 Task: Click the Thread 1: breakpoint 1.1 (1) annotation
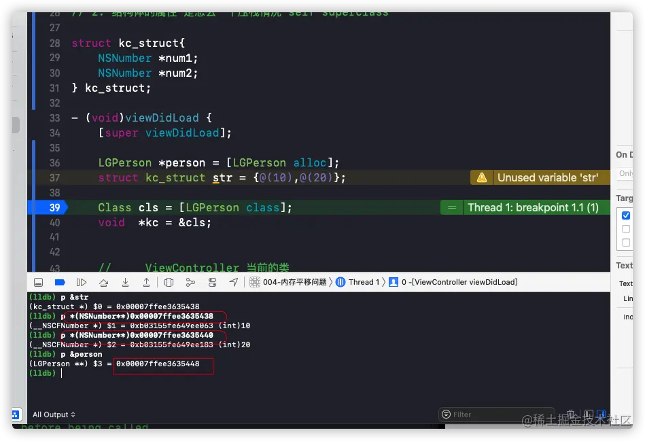click(x=533, y=207)
